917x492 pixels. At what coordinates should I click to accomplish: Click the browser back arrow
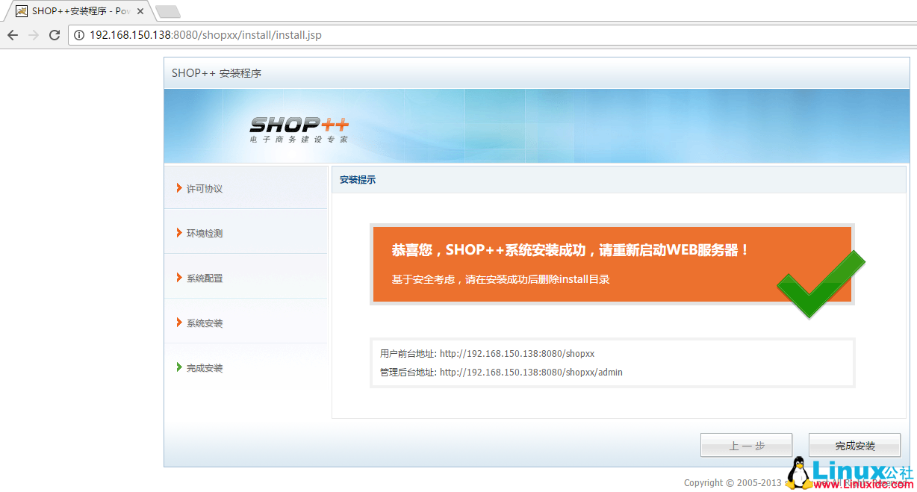point(13,35)
